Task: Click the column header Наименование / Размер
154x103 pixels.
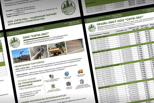Action: [99, 34]
